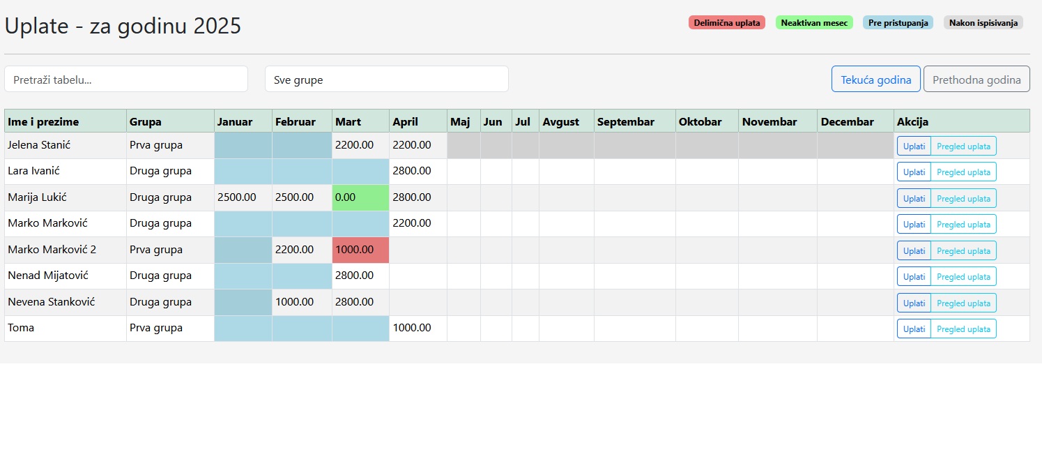
Task: Focus the Pretraži tabelu search field
Action: coord(126,80)
